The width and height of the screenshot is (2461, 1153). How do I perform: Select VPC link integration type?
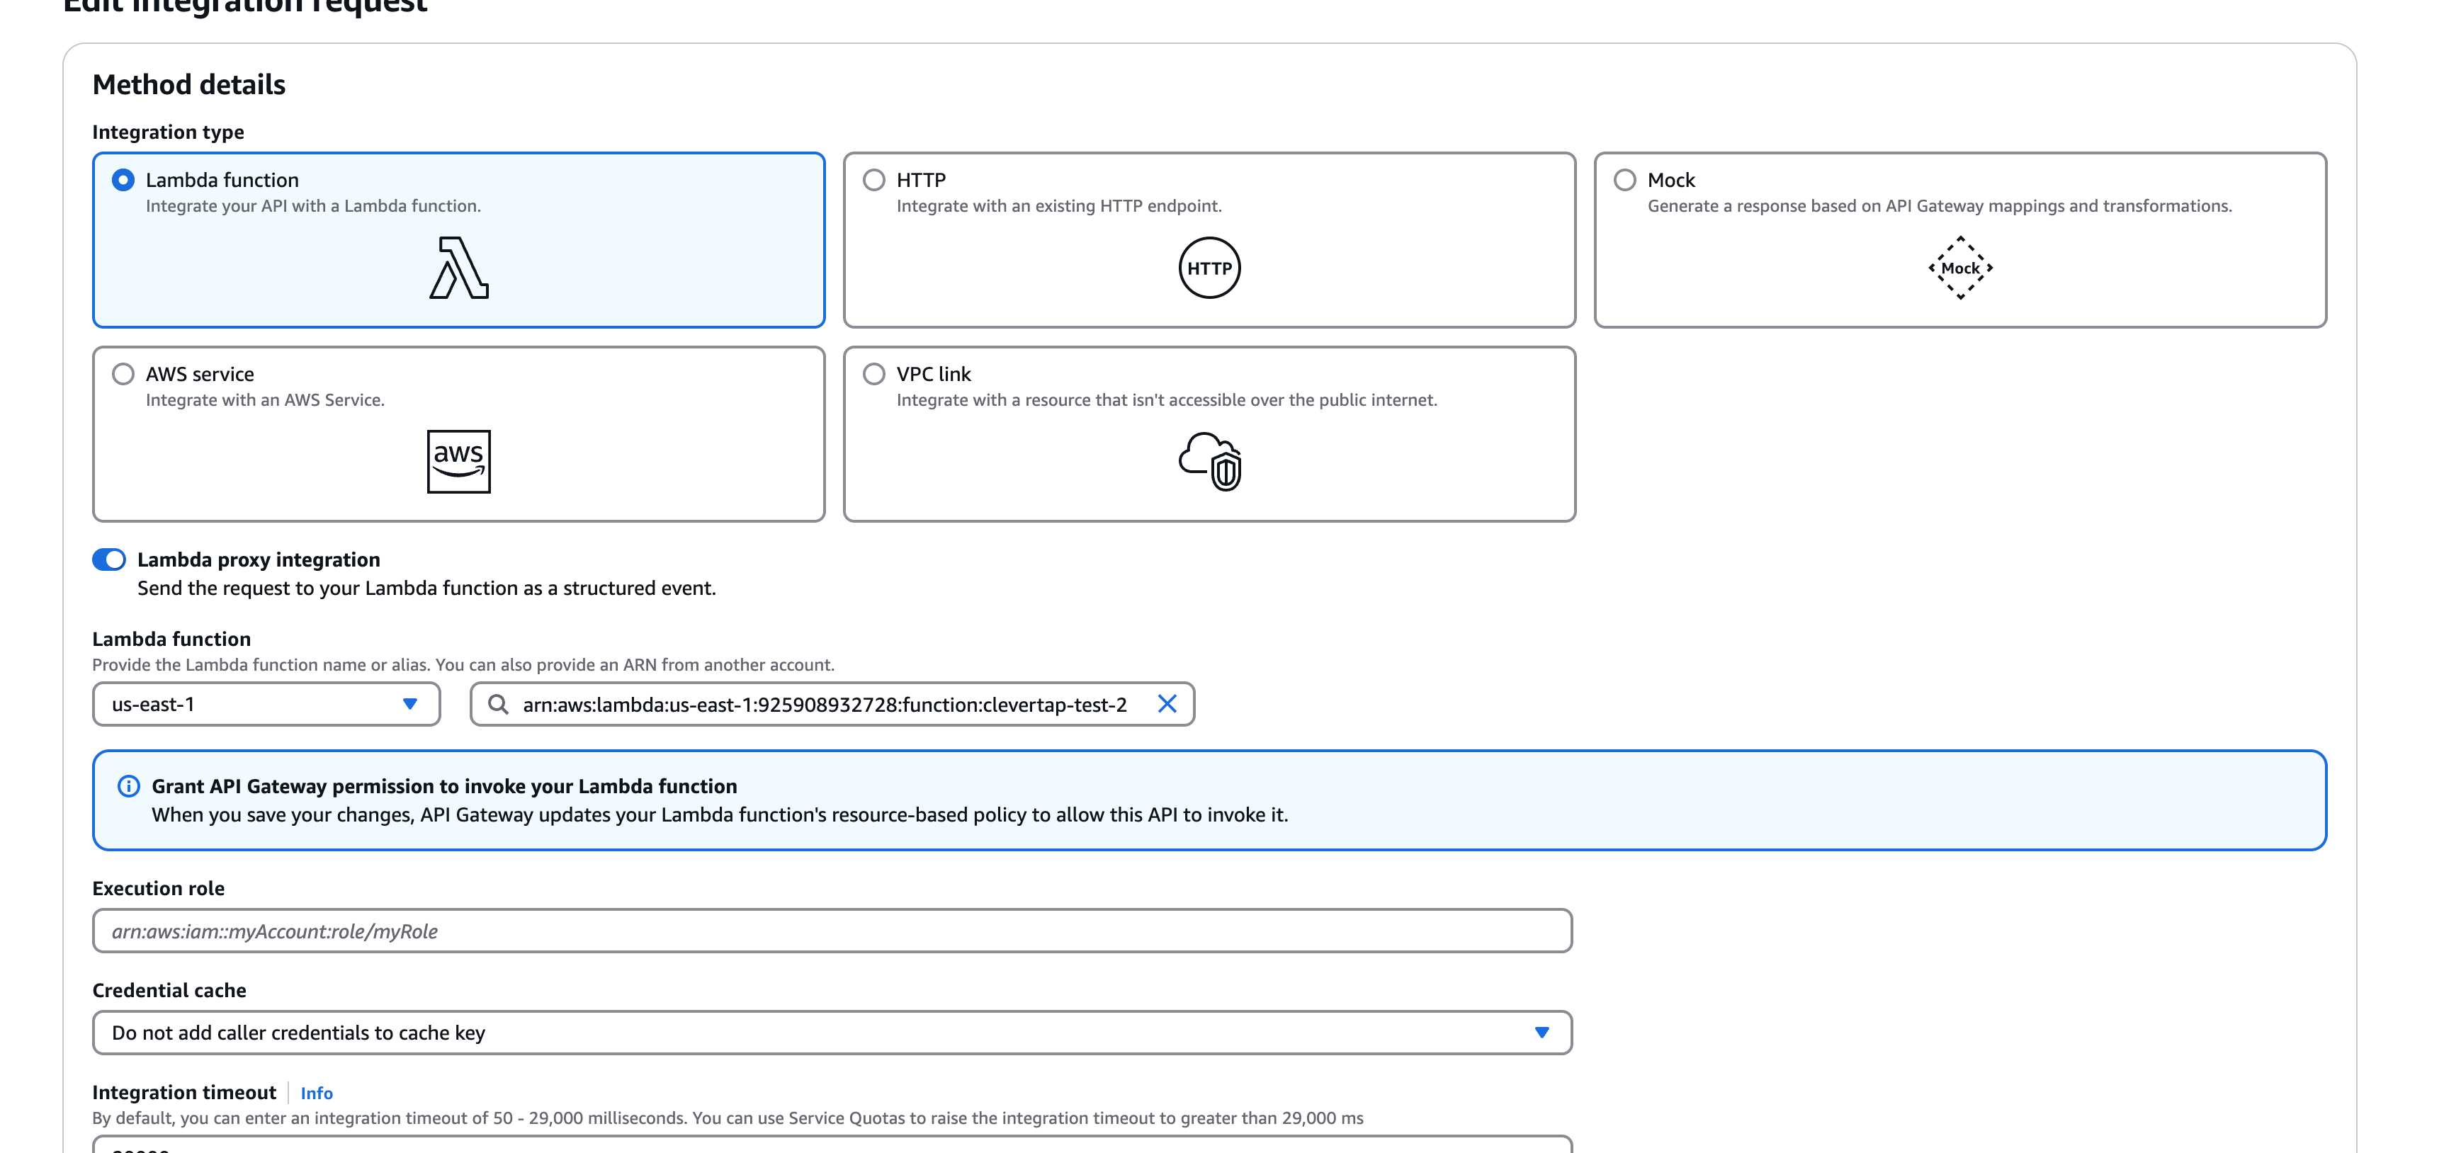click(x=873, y=373)
